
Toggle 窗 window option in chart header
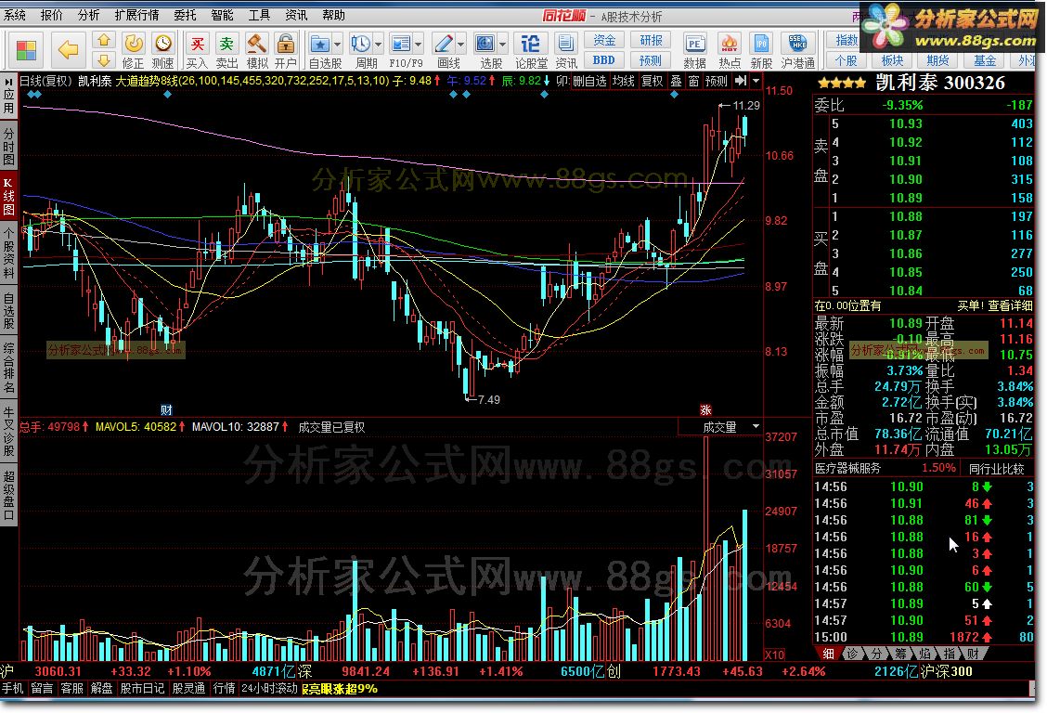[693, 81]
